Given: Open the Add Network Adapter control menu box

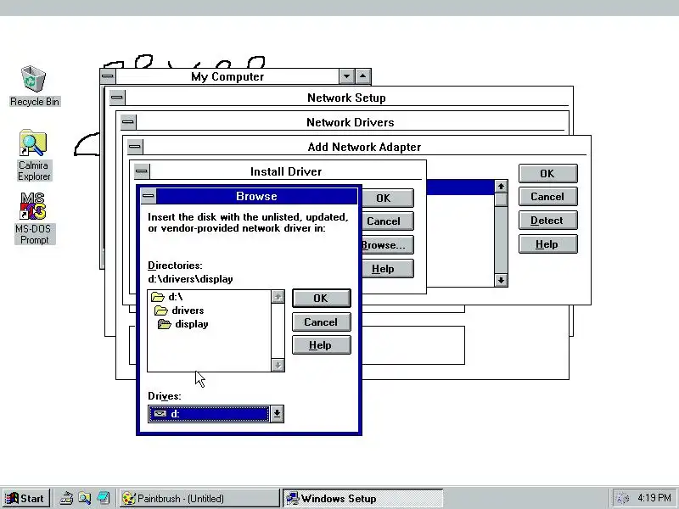Looking at the screenshot, I should pyautogui.click(x=135, y=147).
